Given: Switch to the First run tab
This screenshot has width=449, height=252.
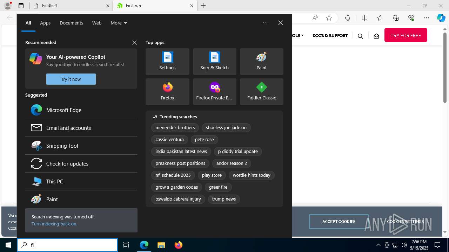Looking at the screenshot, I should click(155, 6).
